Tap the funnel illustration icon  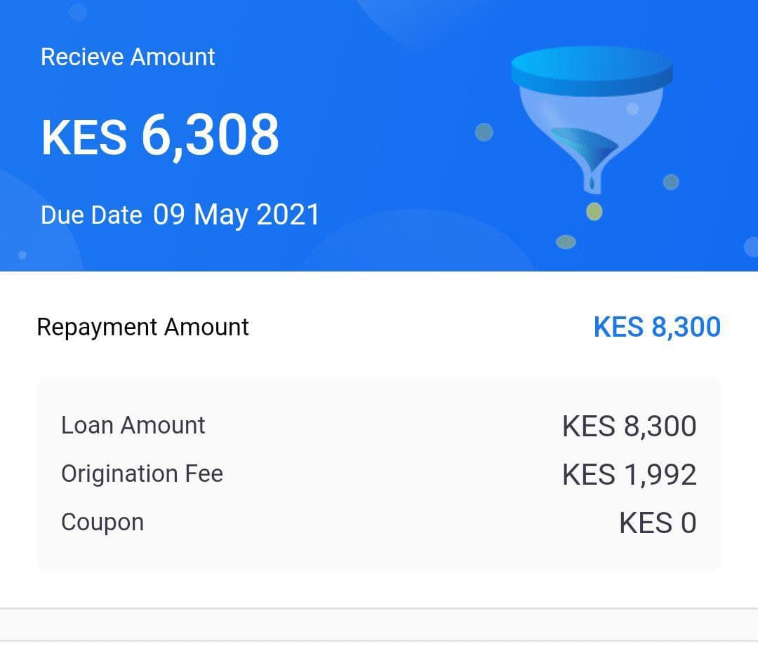coord(592,120)
